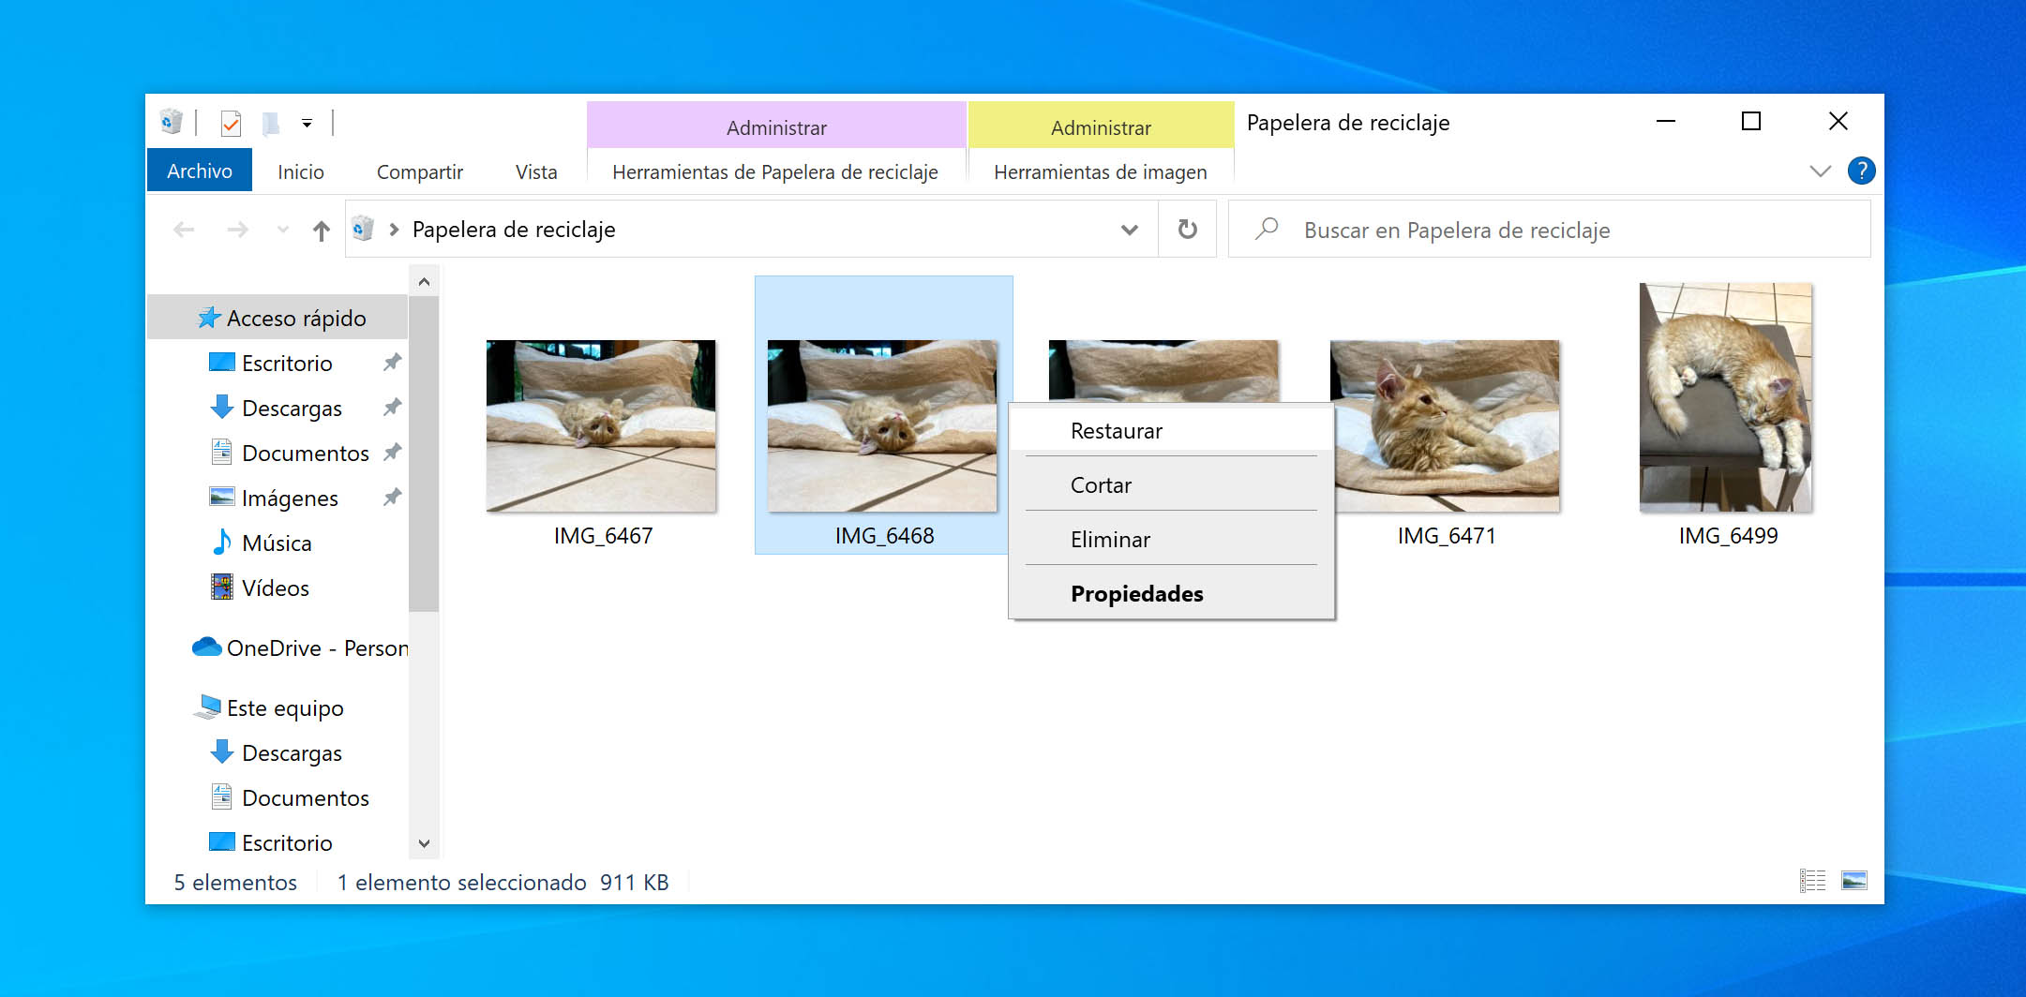2026x997 pixels.
Task: Switch to details view icon in status bar
Action: click(1812, 881)
